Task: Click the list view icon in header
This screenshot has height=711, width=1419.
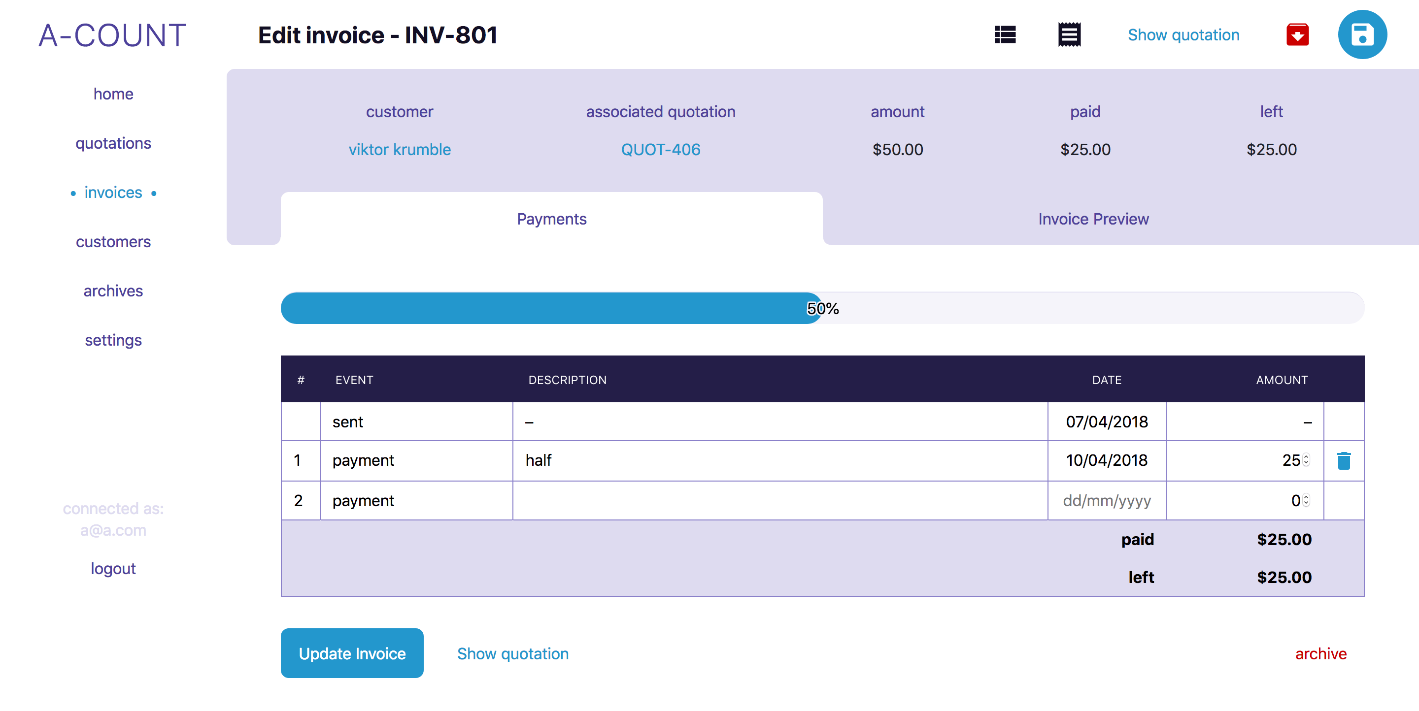Action: pos(1005,34)
